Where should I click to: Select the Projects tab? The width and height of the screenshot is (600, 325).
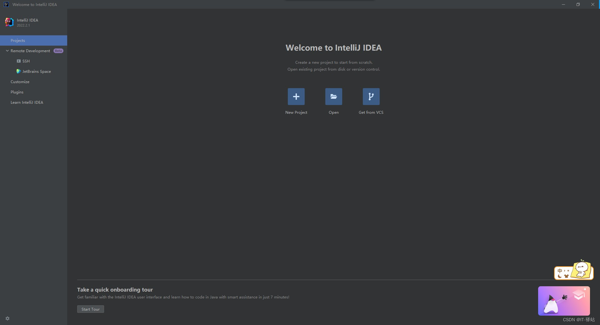(x=33, y=41)
